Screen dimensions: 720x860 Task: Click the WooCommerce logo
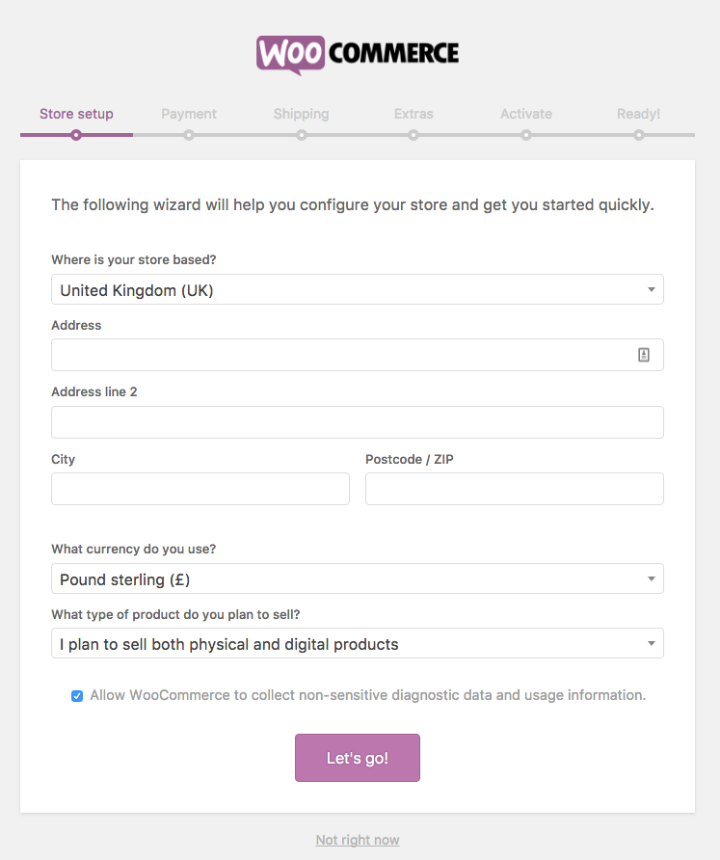pos(358,54)
